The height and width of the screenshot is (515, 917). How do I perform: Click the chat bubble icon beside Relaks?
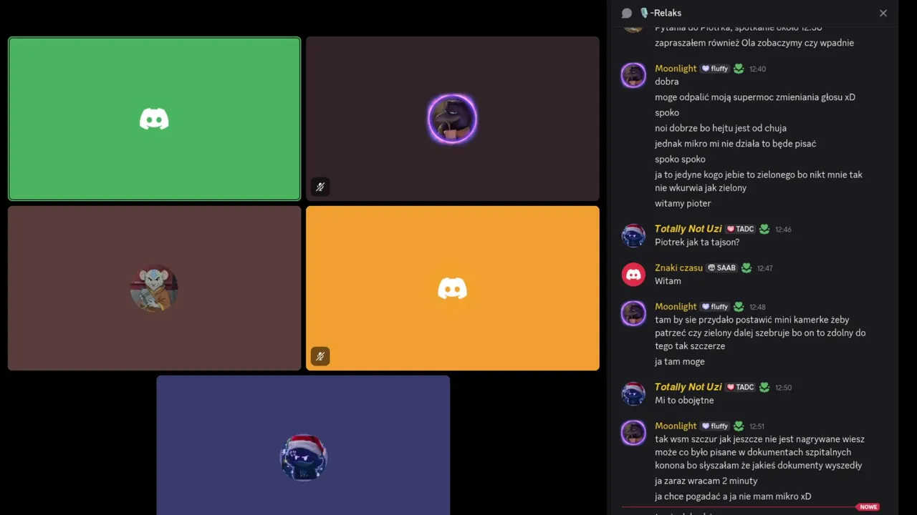click(x=627, y=13)
